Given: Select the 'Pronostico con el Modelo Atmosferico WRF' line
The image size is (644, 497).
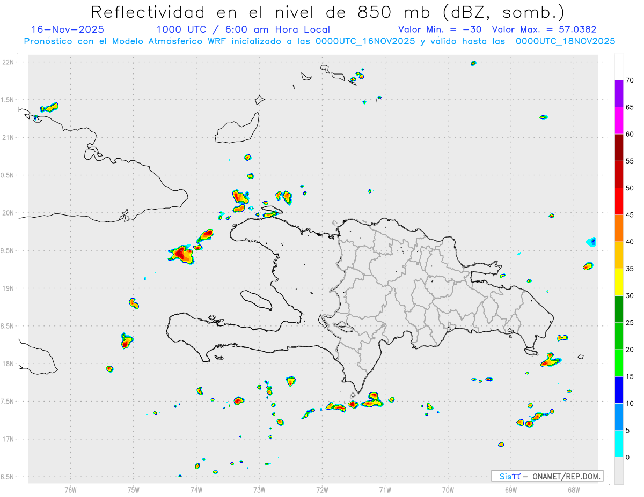Looking at the screenshot, I should pyautogui.click(x=319, y=41).
